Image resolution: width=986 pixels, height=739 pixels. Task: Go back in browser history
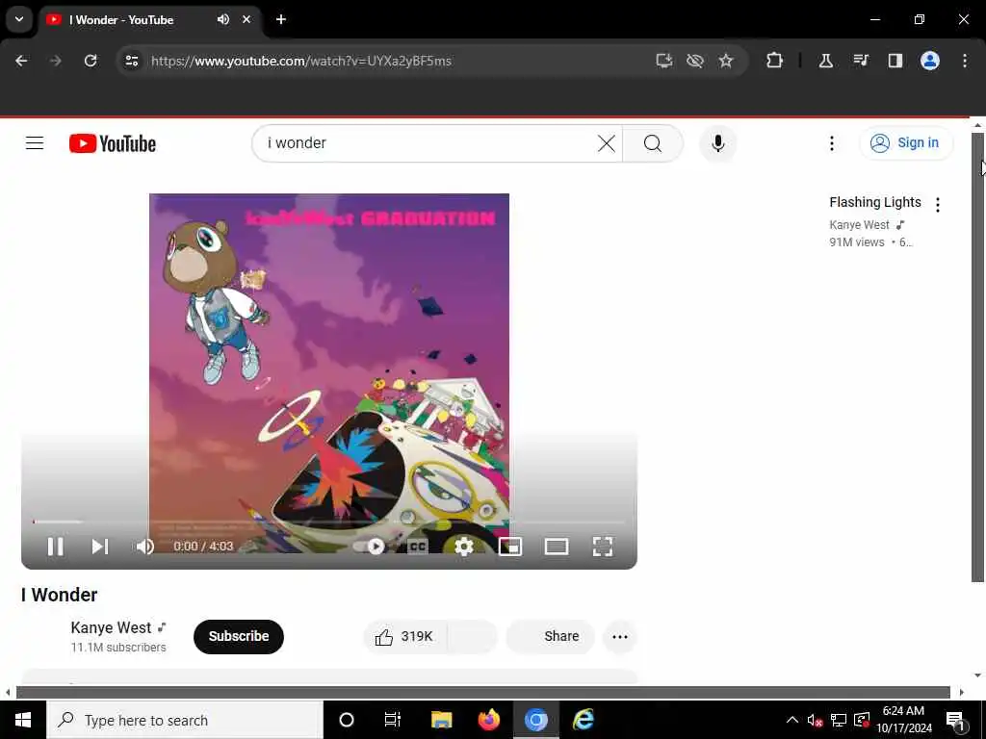21,61
